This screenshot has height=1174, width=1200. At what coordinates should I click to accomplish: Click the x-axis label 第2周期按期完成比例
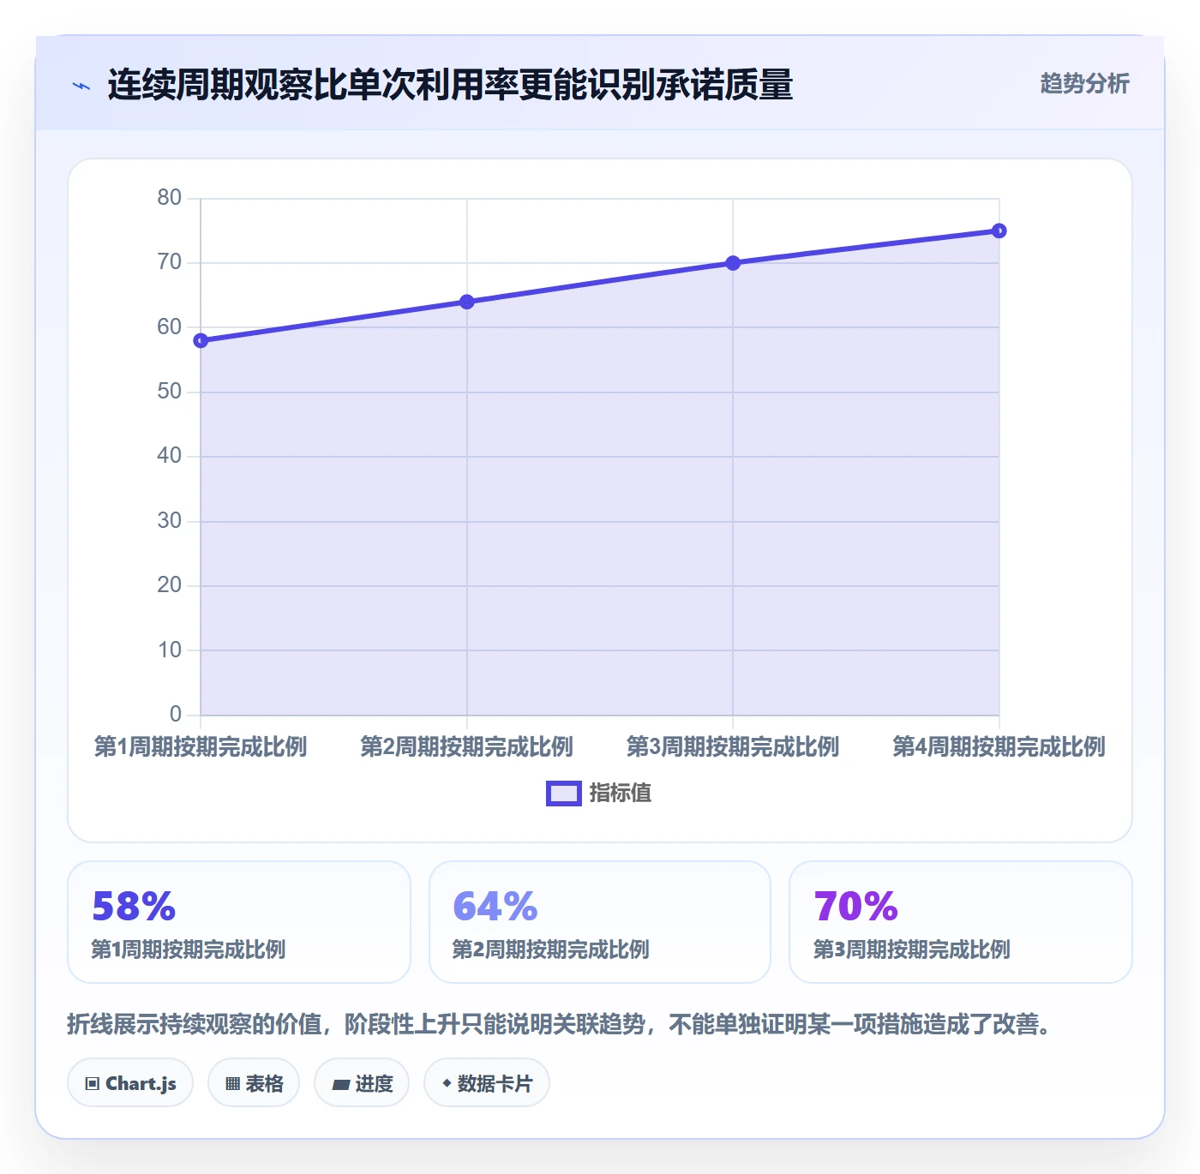467,746
